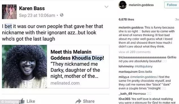Open the @lolitajuliany mention
This screenshot has height=104, width=179.
(143, 66)
